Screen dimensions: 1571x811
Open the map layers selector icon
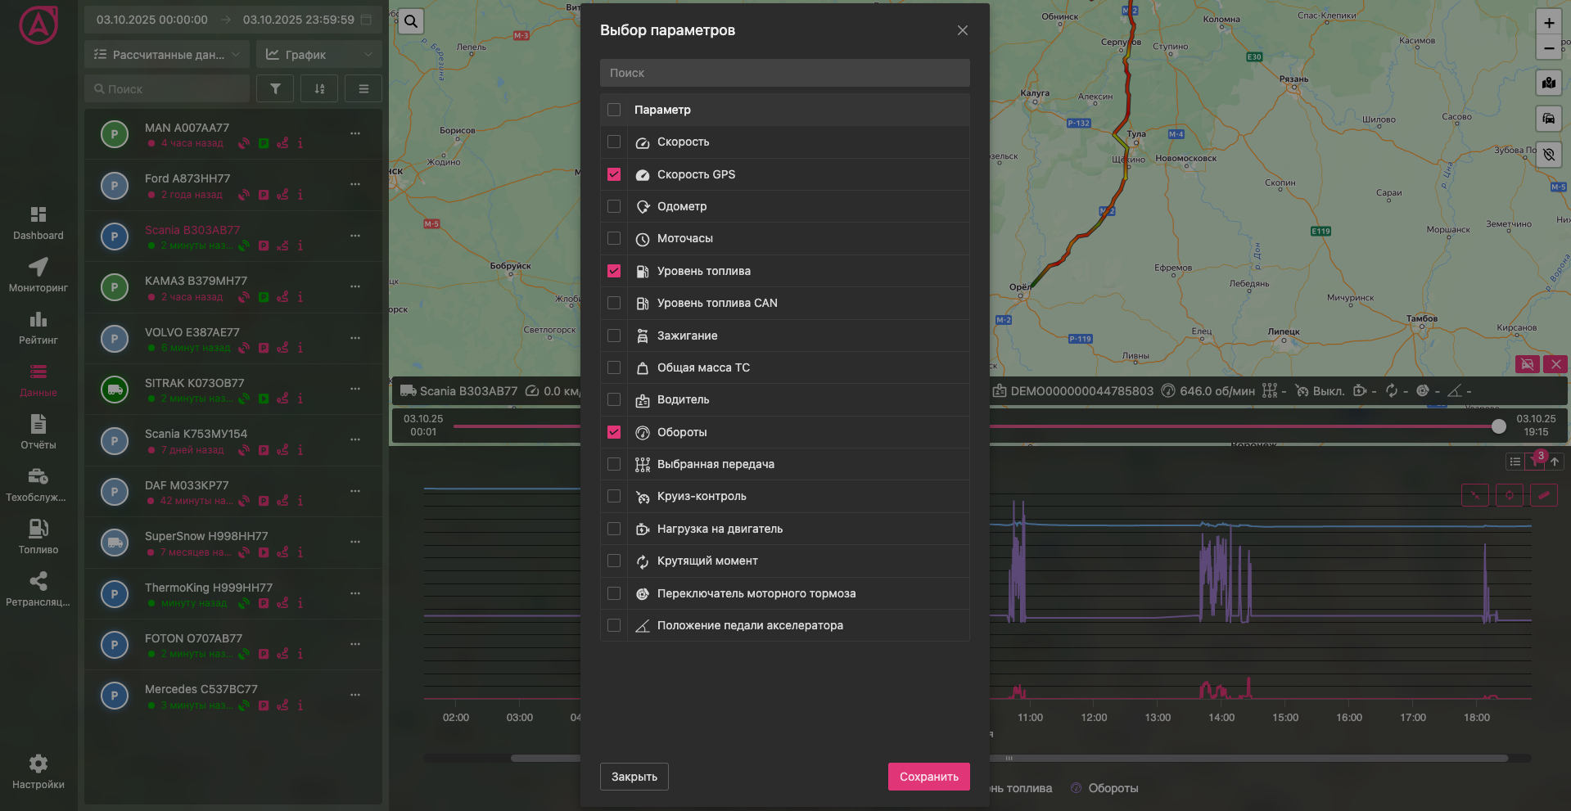pyautogui.click(x=1548, y=83)
